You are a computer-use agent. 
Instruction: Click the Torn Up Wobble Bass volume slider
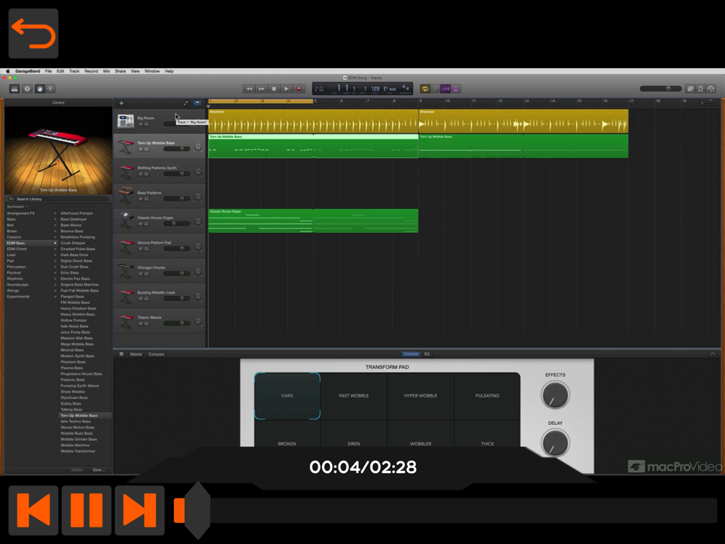[177, 149]
